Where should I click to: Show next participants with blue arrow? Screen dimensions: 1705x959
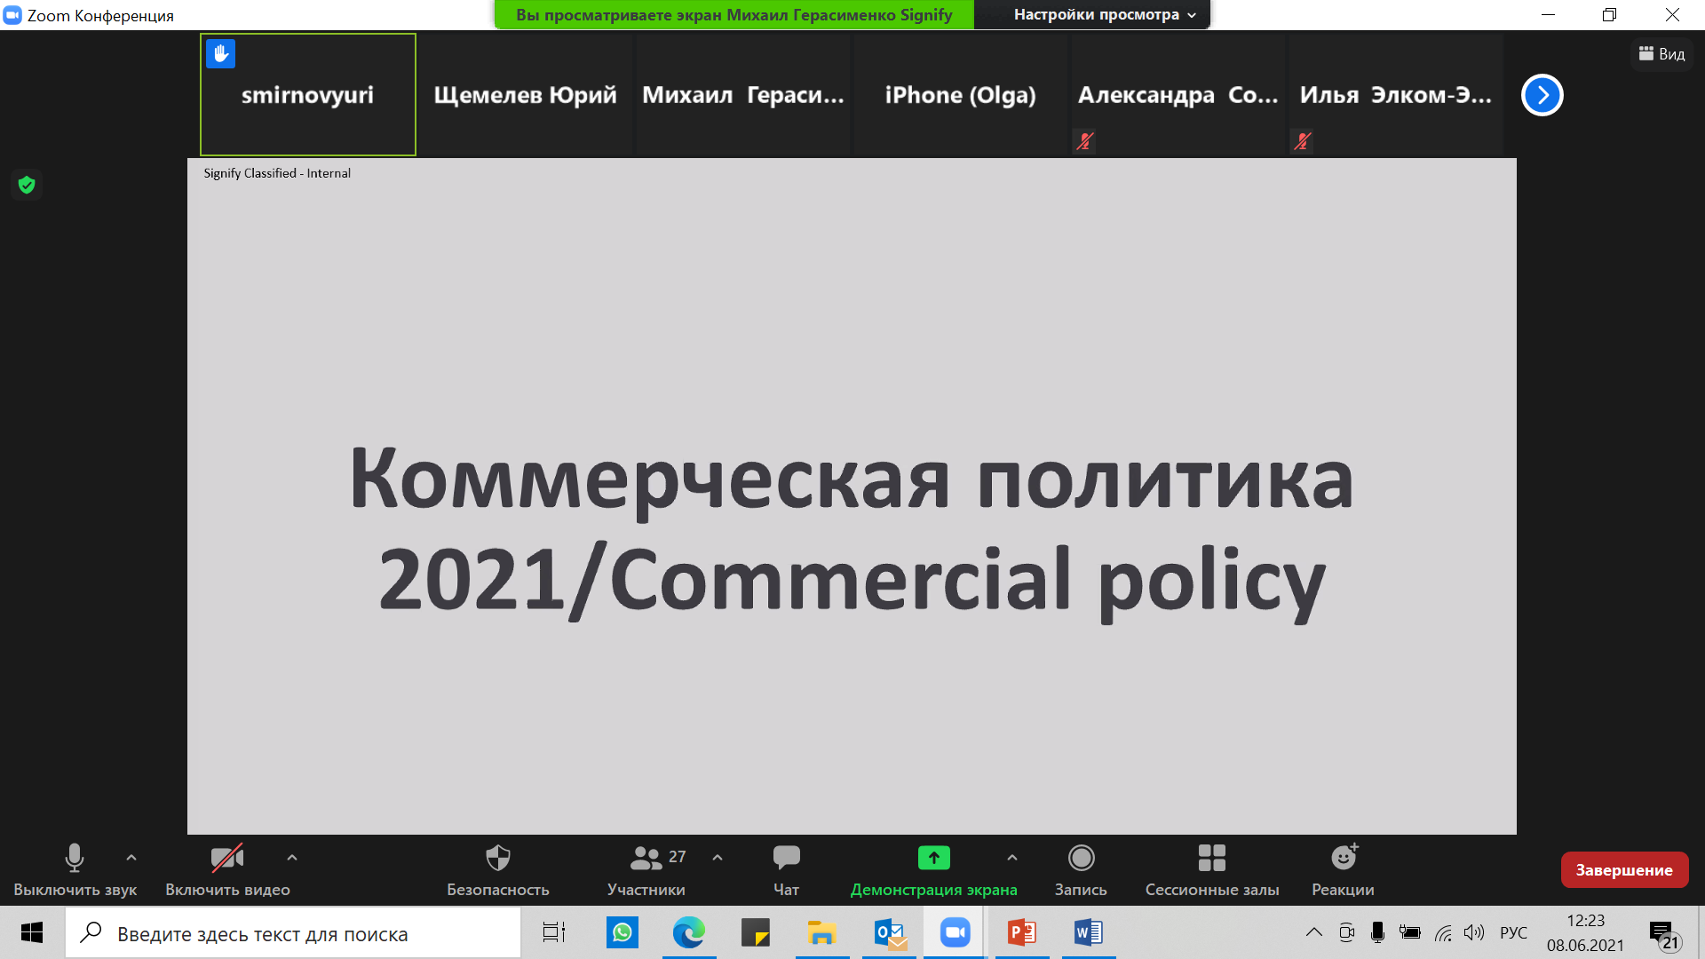click(1542, 95)
